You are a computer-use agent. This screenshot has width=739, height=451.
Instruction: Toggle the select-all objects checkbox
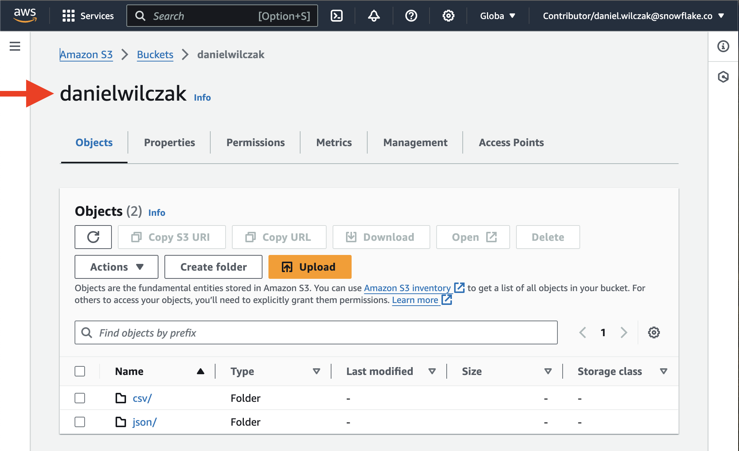click(x=80, y=371)
